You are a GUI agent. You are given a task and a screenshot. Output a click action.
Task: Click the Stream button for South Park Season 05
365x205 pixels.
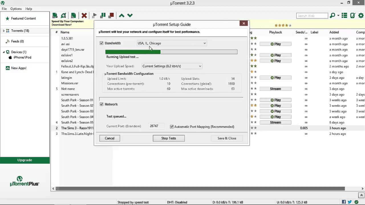tap(275, 122)
